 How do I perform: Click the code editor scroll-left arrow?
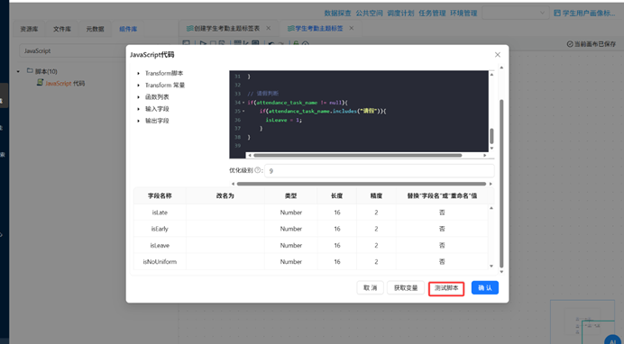250,155
